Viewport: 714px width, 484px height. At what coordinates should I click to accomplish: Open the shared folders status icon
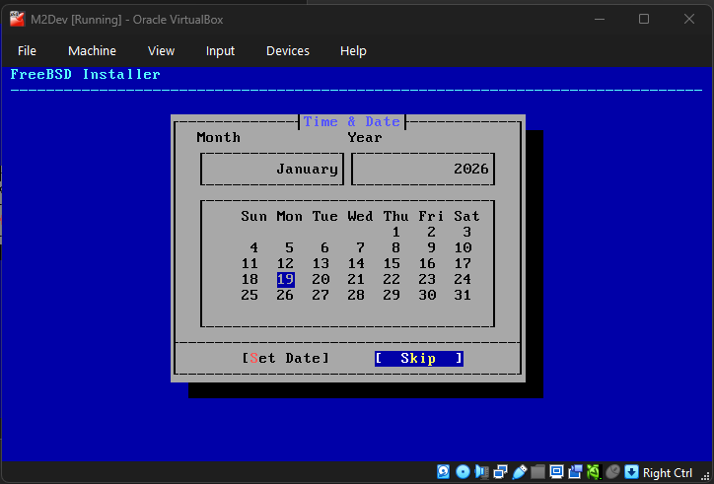[x=537, y=472]
